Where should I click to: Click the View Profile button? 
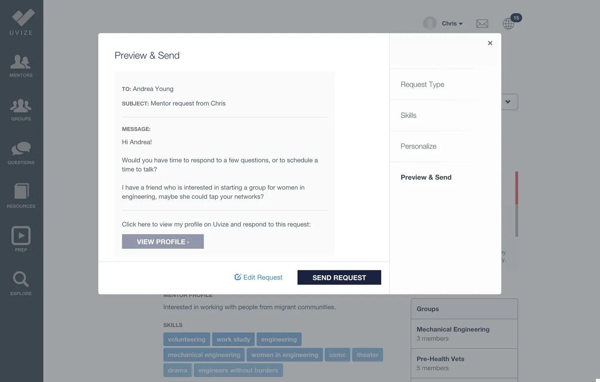pos(163,242)
